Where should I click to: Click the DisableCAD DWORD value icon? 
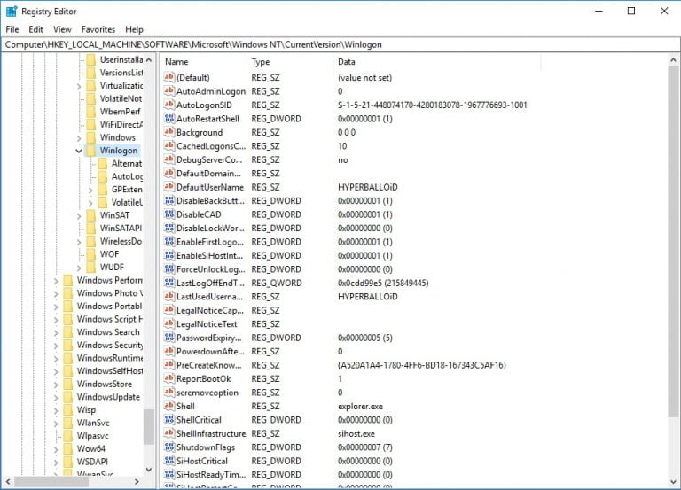point(169,214)
